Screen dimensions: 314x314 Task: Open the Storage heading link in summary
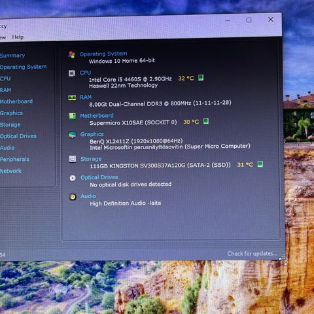pos(91,159)
